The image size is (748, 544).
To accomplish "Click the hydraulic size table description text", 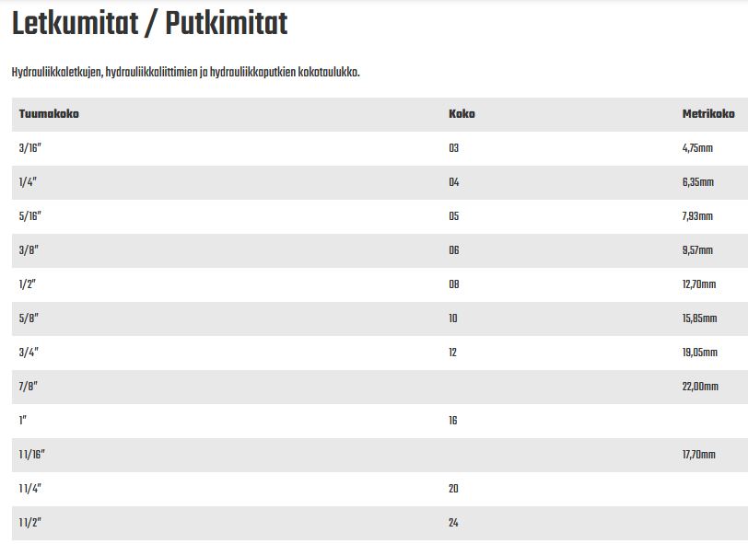I will pyautogui.click(x=185, y=73).
